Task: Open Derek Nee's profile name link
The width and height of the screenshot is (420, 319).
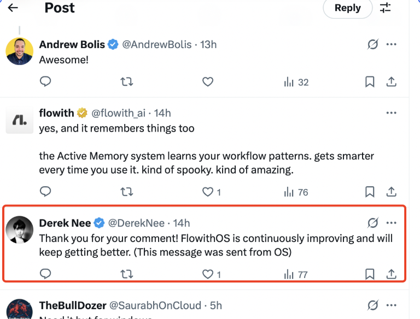Action: click(x=64, y=223)
